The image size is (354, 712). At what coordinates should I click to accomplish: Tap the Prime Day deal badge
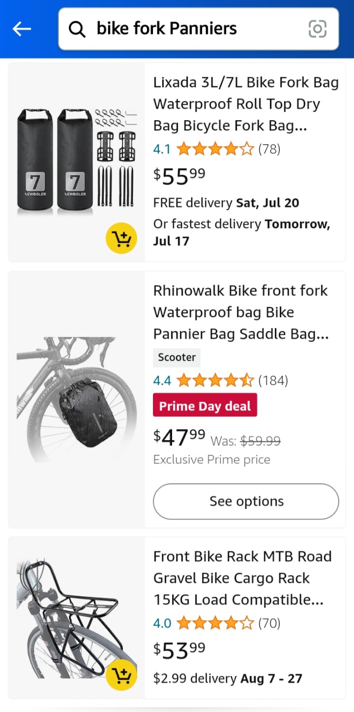tap(205, 406)
